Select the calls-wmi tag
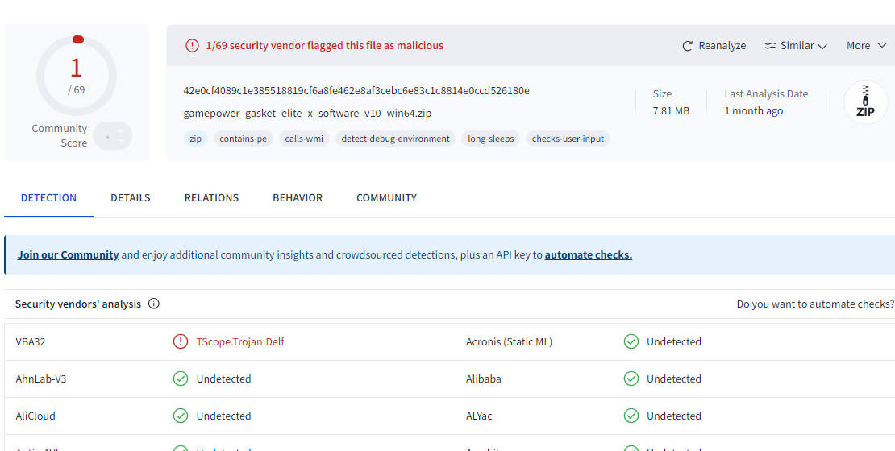Screen dimensions: 895x451 click(304, 139)
